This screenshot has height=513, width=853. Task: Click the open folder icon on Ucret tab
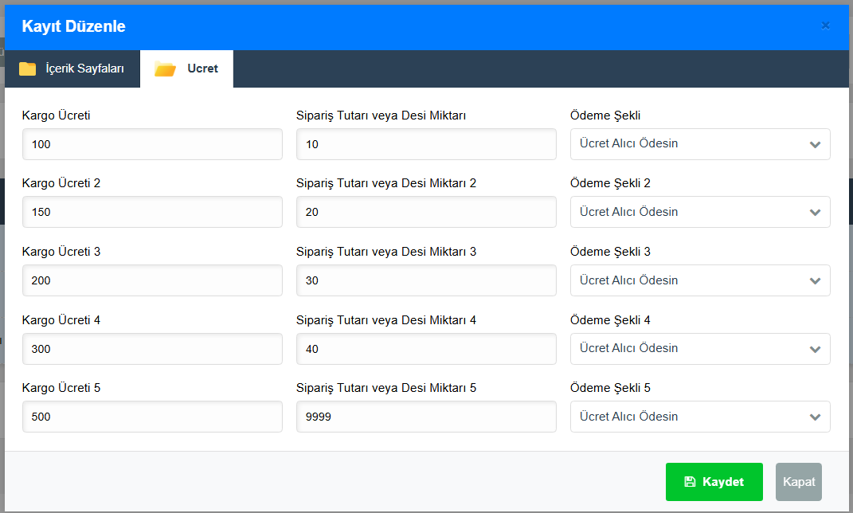(x=165, y=69)
